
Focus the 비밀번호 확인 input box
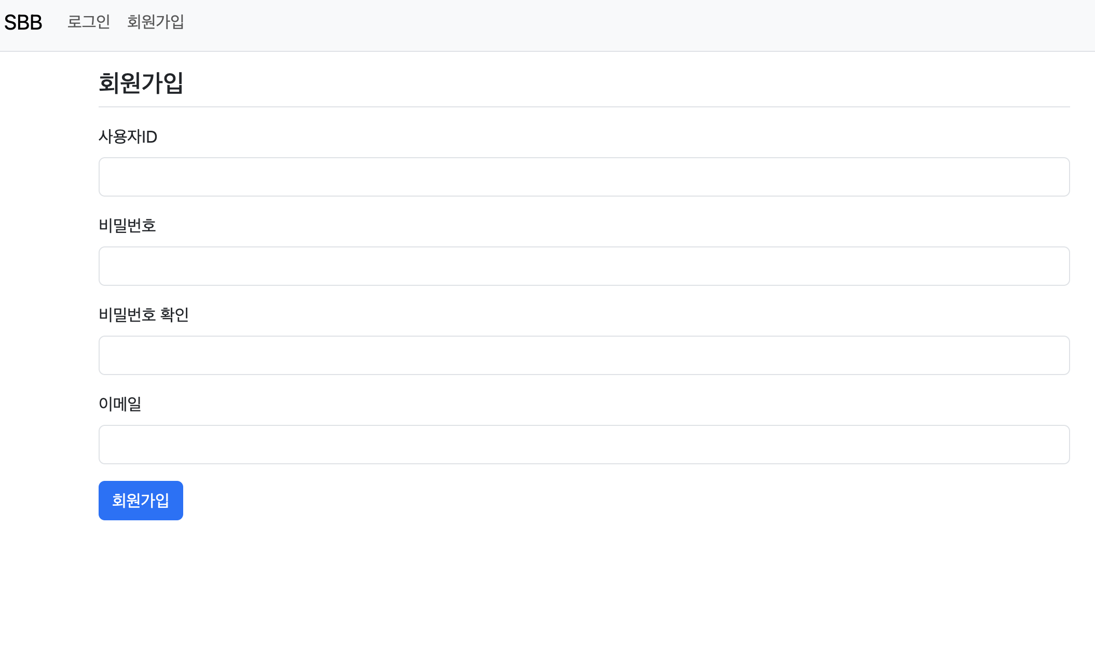point(584,355)
